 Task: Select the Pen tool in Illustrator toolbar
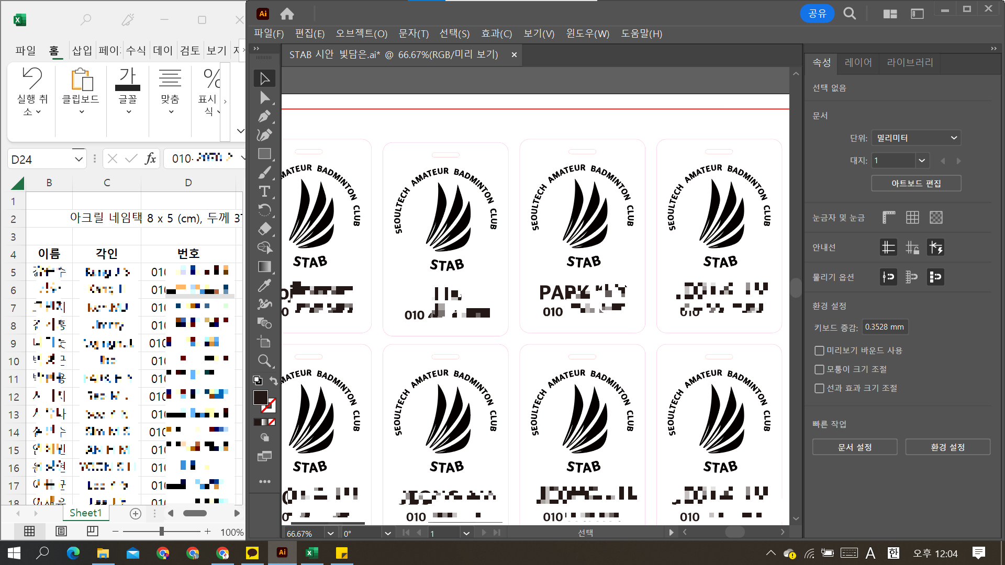[x=264, y=116]
